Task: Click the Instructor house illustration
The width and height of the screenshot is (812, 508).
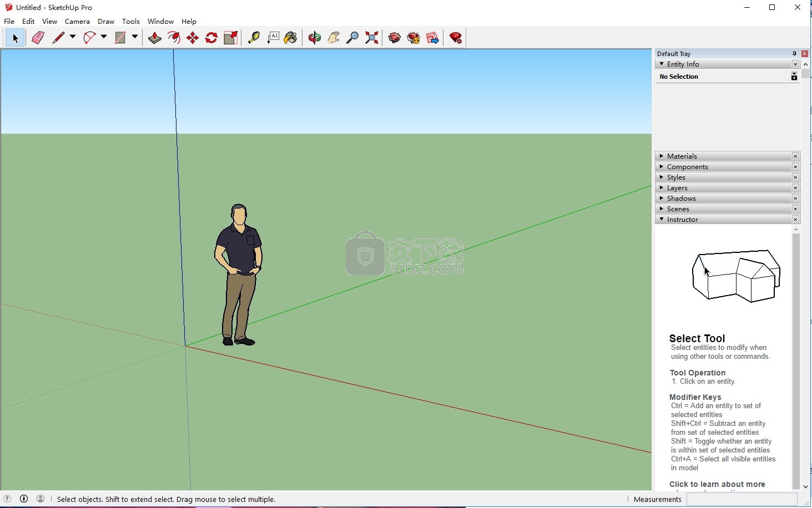Action: [x=737, y=276]
